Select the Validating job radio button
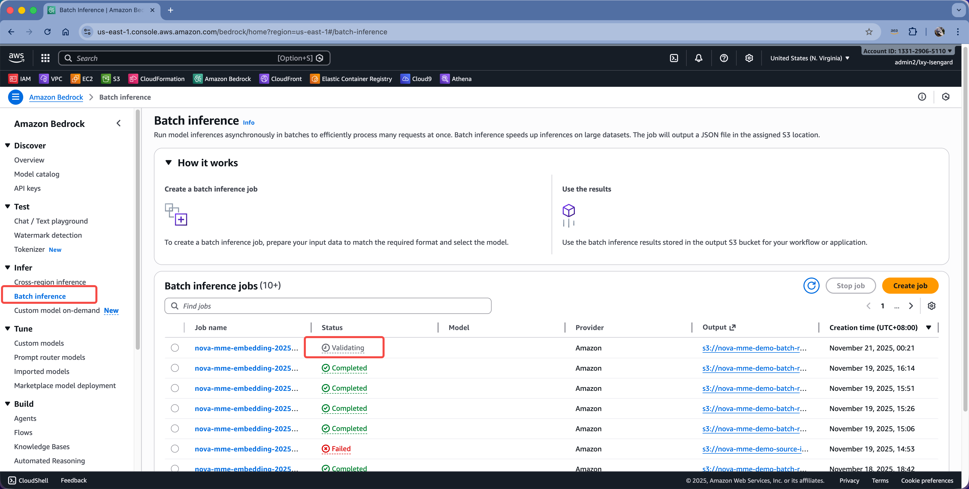The height and width of the screenshot is (489, 969). (175, 347)
